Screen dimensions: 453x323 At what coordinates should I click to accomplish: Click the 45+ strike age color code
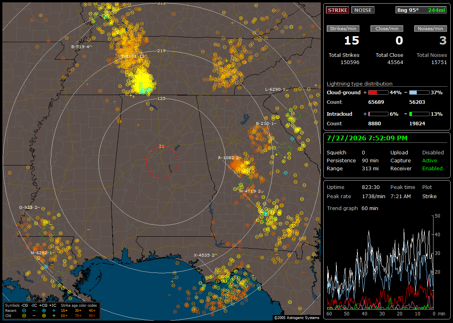pyautogui.click(x=92, y=311)
